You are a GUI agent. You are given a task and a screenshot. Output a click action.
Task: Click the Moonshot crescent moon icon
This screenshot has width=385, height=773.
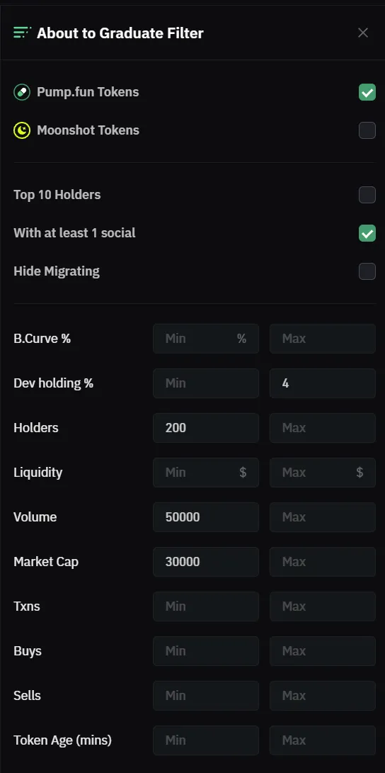tap(22, 130)
